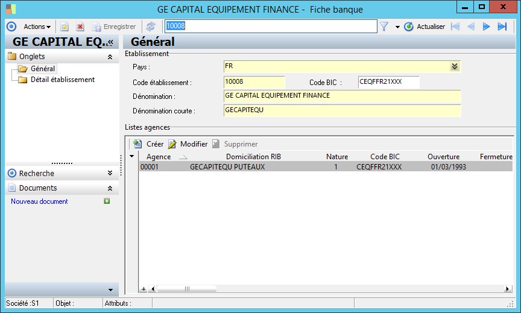Open the grid menu triangle left of Agence
Viewport: 521px width, 313px height.
point(132,156)
